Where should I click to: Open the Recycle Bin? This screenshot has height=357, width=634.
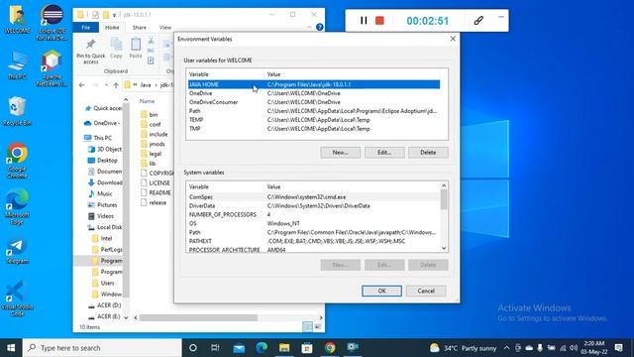coord(17,111)
